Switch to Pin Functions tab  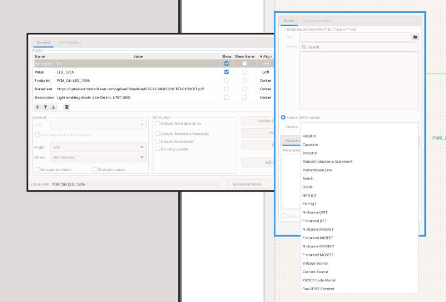coord(70,43)
